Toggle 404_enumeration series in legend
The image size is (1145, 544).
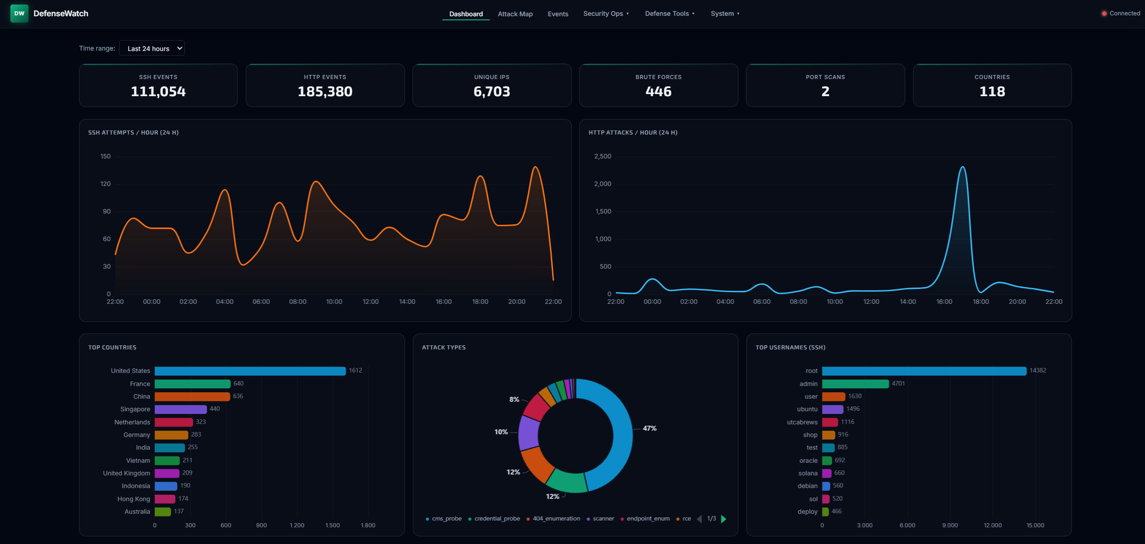pyautogui.click(x=556, y=518)
